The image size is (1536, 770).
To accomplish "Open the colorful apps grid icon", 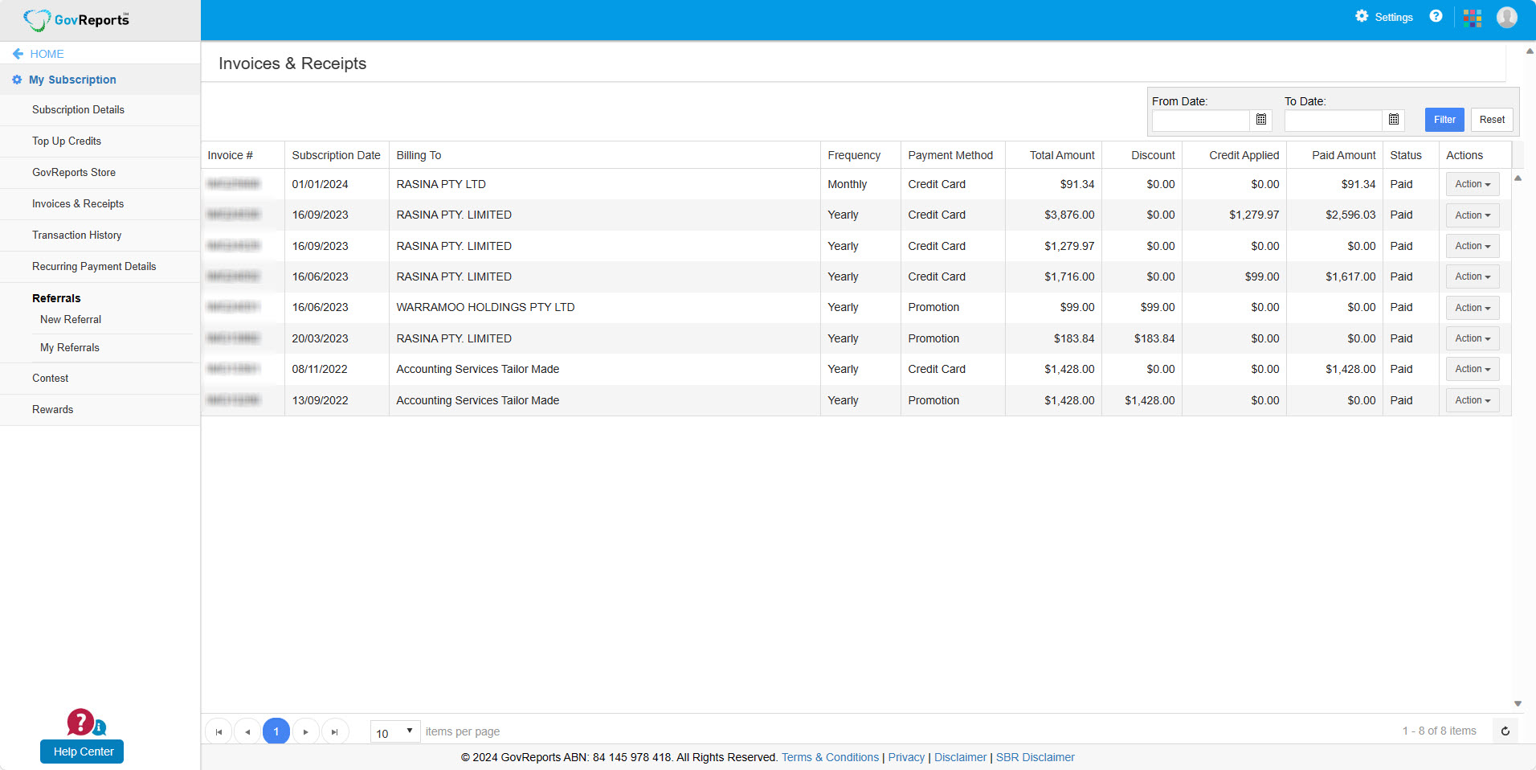I will 1473,18.
